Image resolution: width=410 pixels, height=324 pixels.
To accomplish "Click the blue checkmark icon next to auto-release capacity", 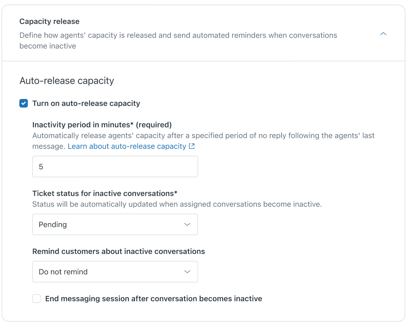I will (x=24, y=103).
